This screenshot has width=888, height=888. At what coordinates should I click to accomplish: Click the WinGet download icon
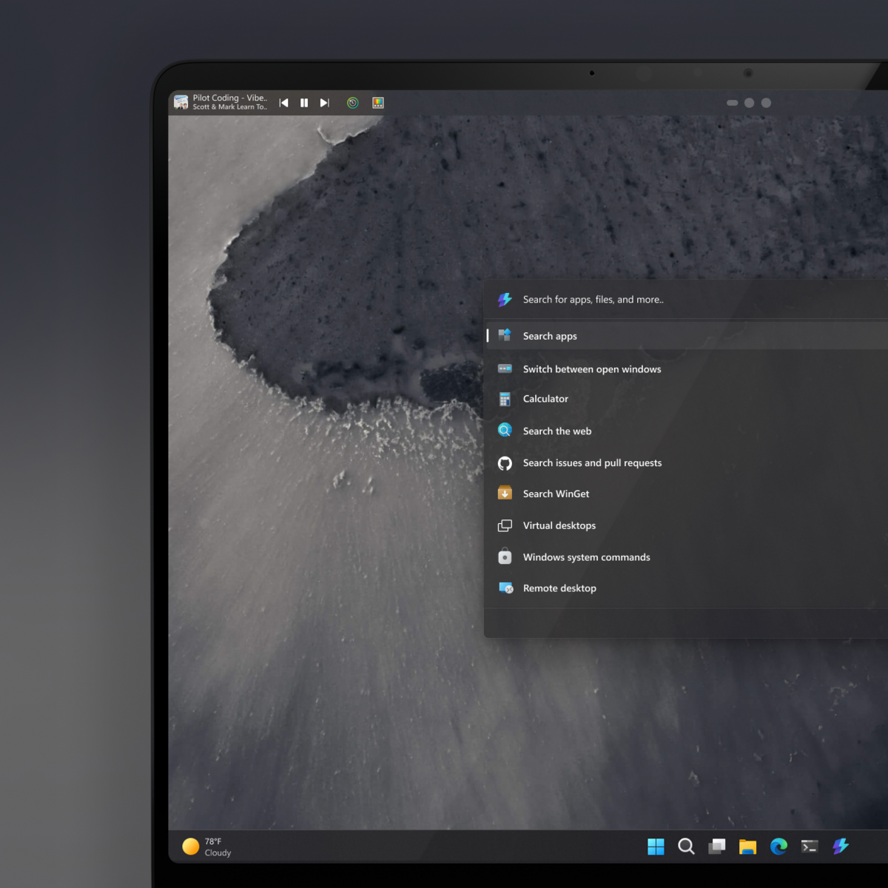tap(505, 493)
